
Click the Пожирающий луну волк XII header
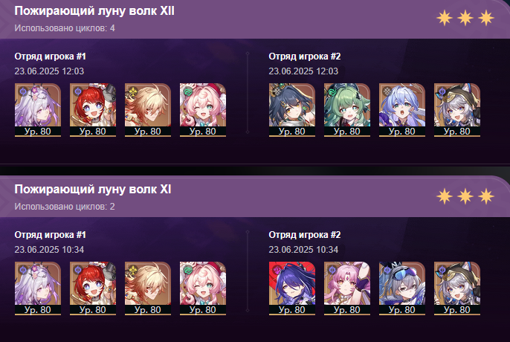94,11
